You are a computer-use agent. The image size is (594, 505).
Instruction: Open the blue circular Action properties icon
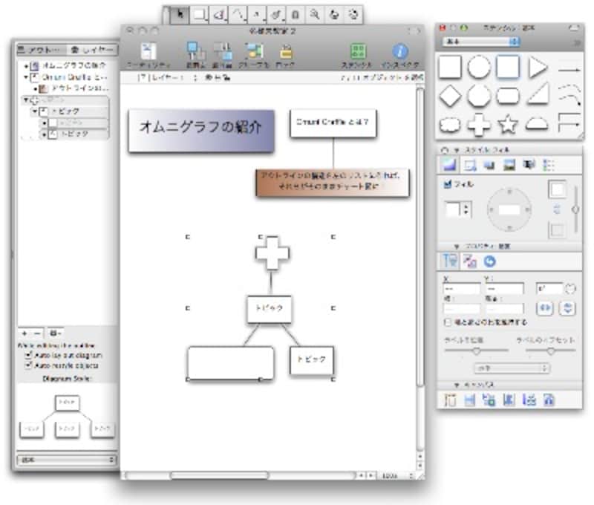(489, 261)
